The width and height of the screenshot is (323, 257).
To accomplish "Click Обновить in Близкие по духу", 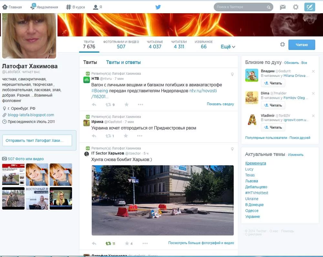I will [x=291, y=63].
